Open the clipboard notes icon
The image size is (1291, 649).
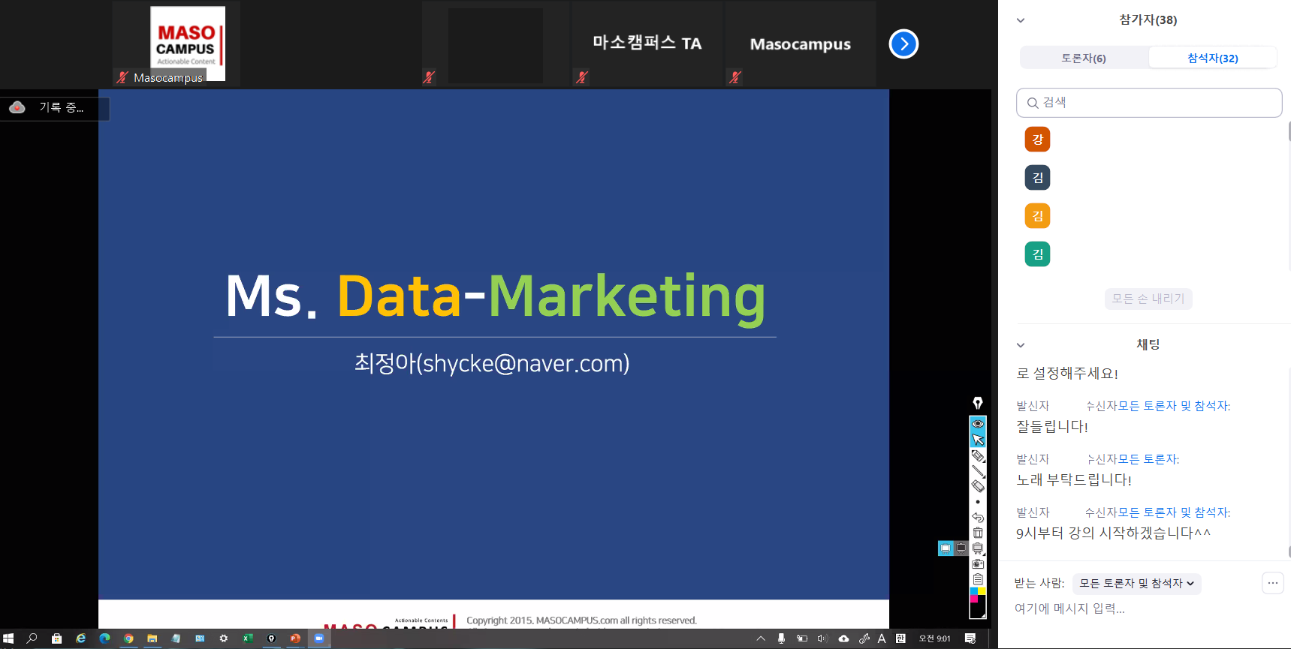coord(978,579)
